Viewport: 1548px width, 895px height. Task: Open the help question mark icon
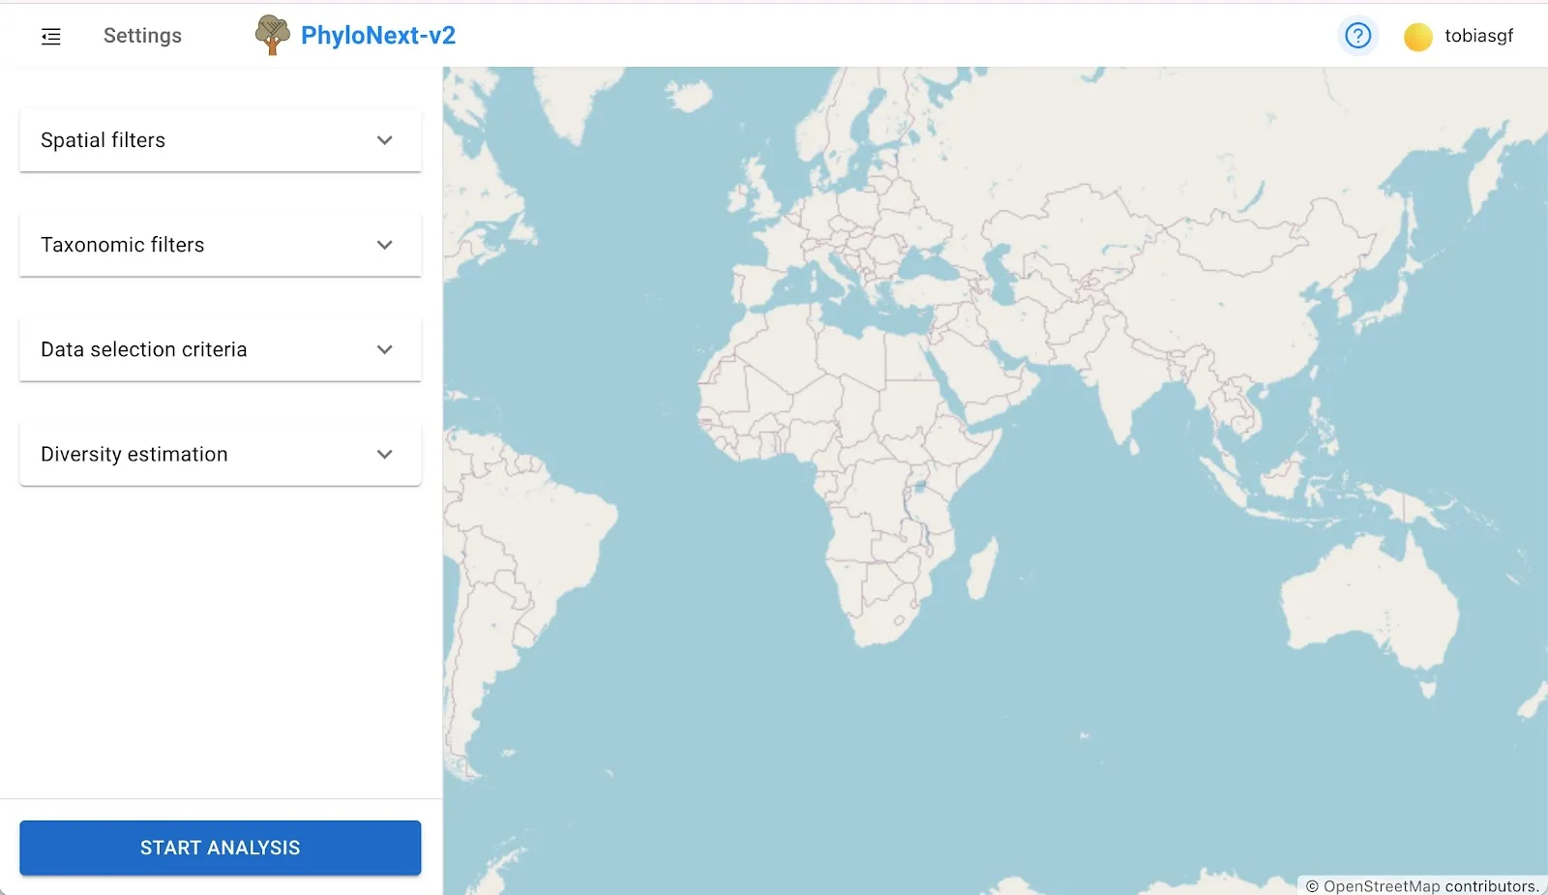click(1357, 36)
